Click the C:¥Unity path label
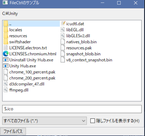The height and width of the screenshot is (136, 145). tap(10, 14)
